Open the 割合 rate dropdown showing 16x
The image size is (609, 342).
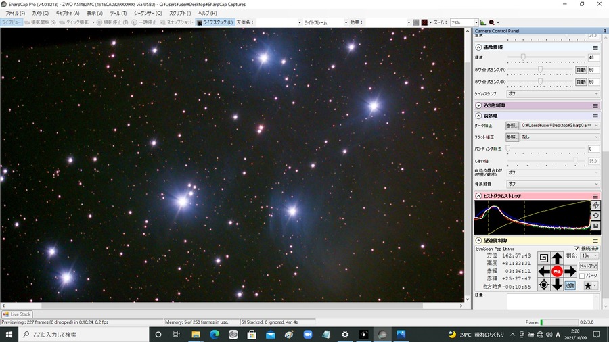[589, 256]
